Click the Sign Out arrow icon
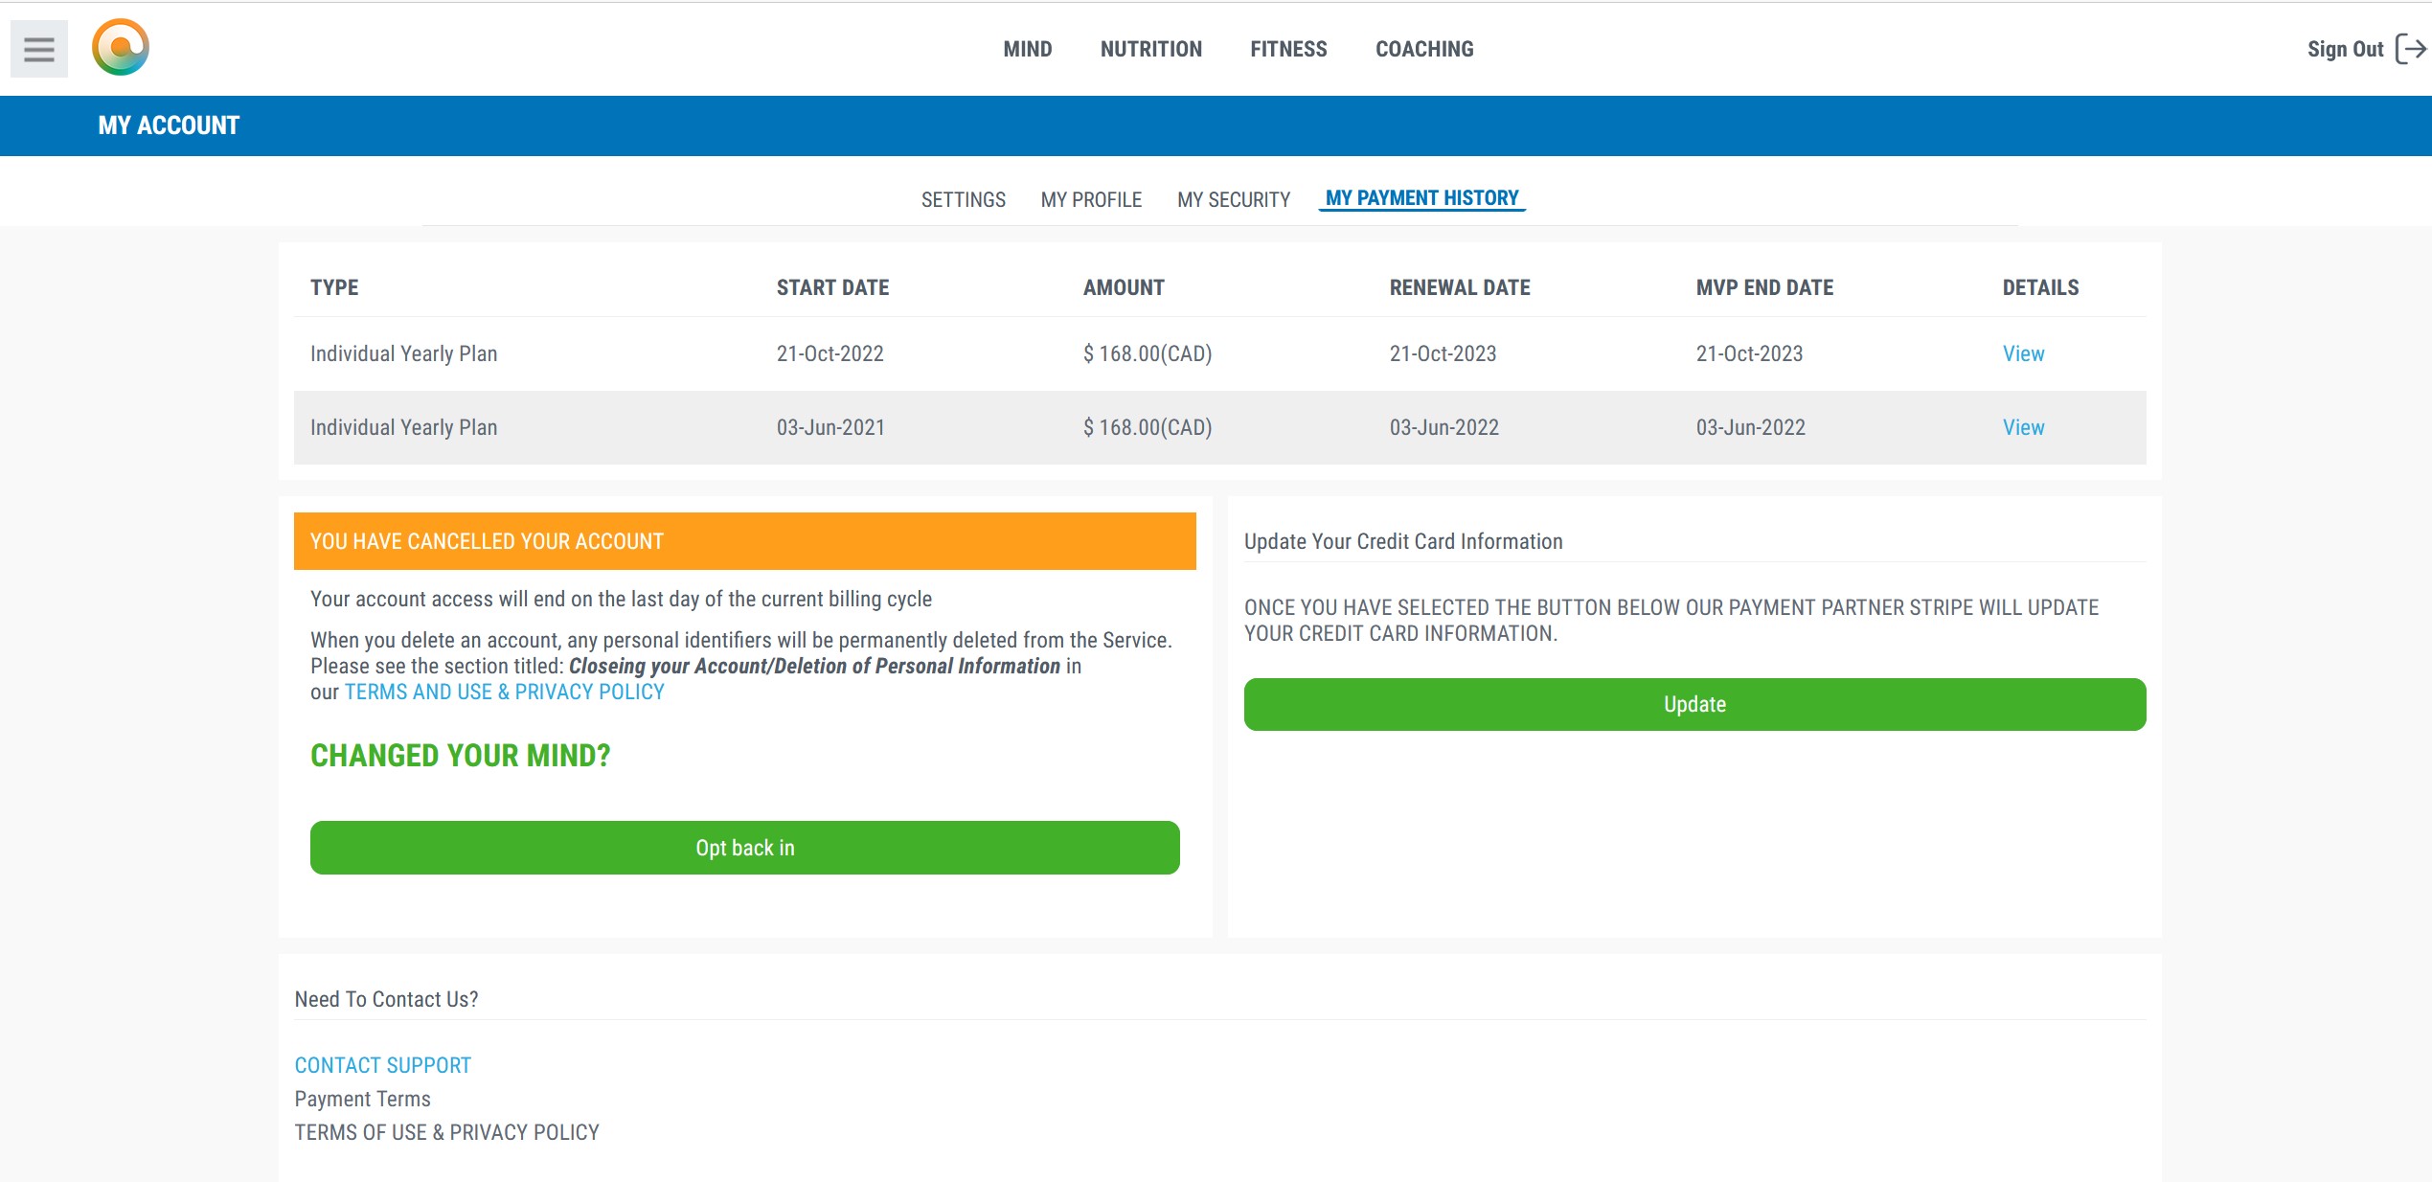 2411,49
